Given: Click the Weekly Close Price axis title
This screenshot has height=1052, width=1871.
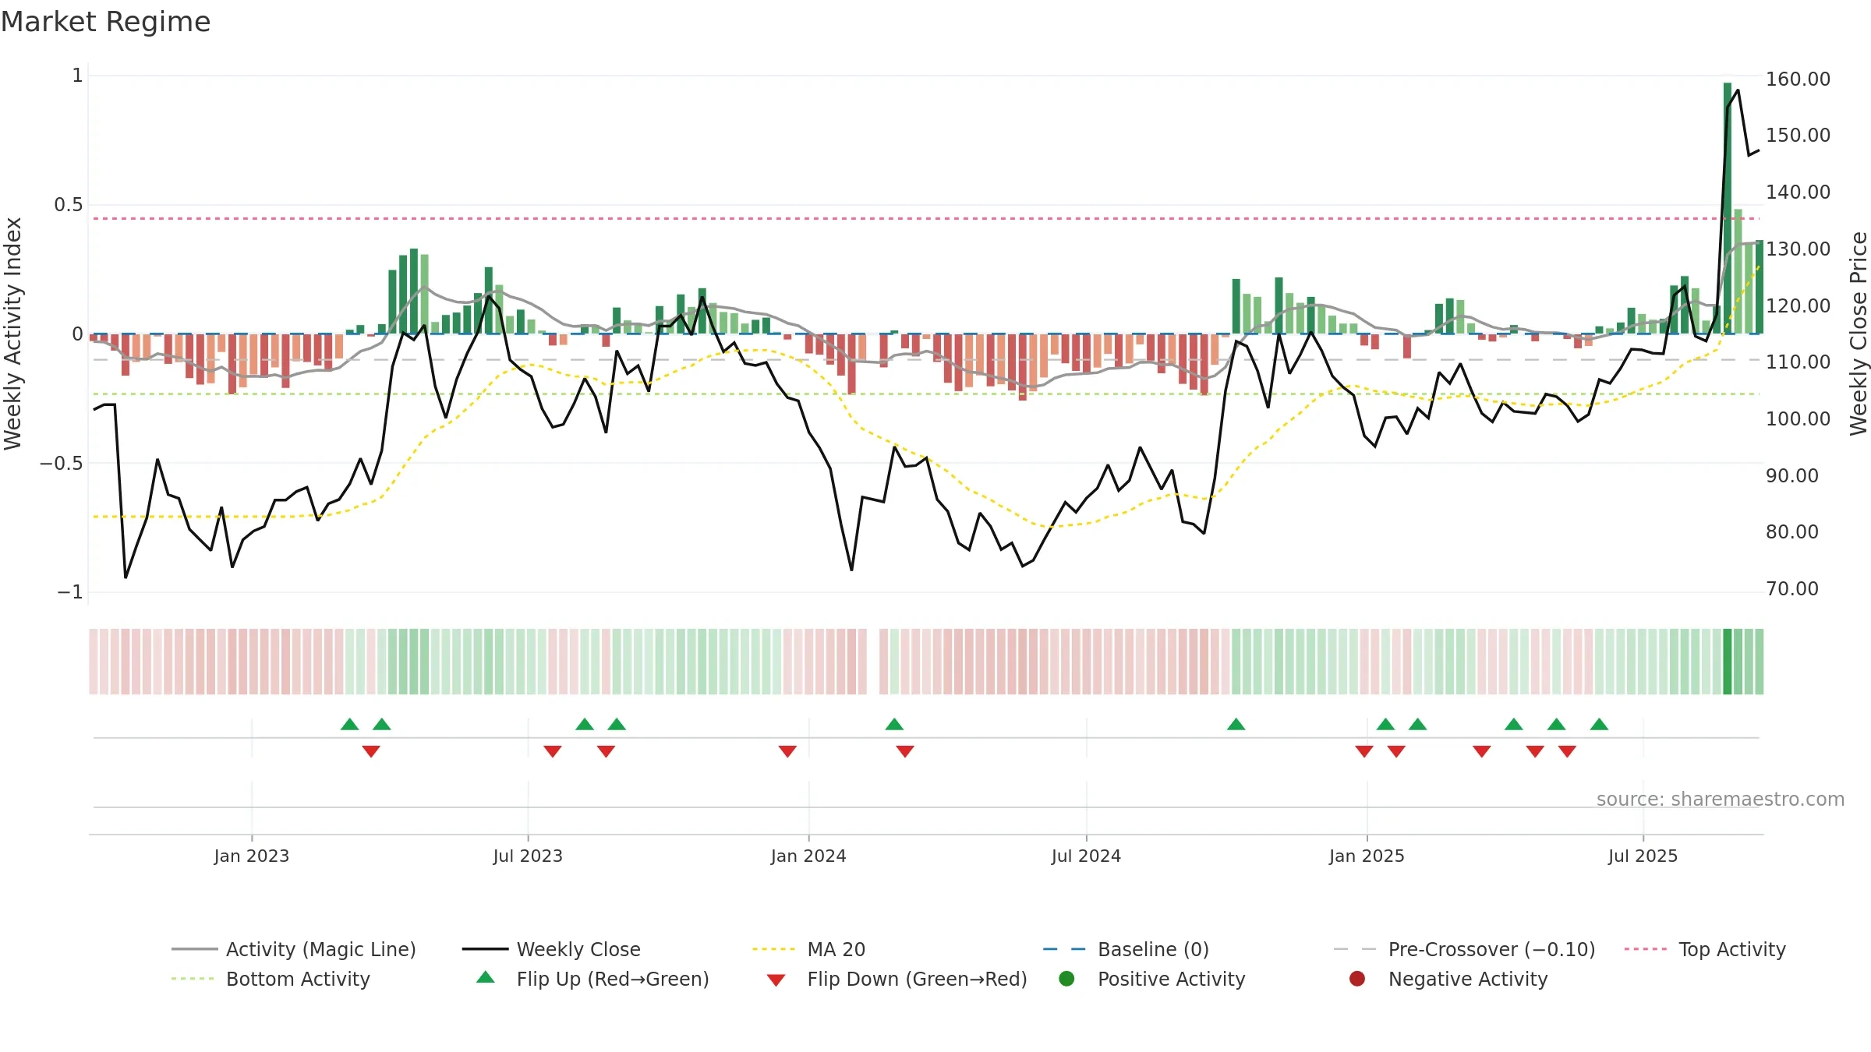Looking at the screenshot, I should [x=1859, y=334].
